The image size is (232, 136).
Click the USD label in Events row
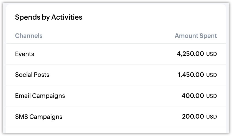point(212,54)
